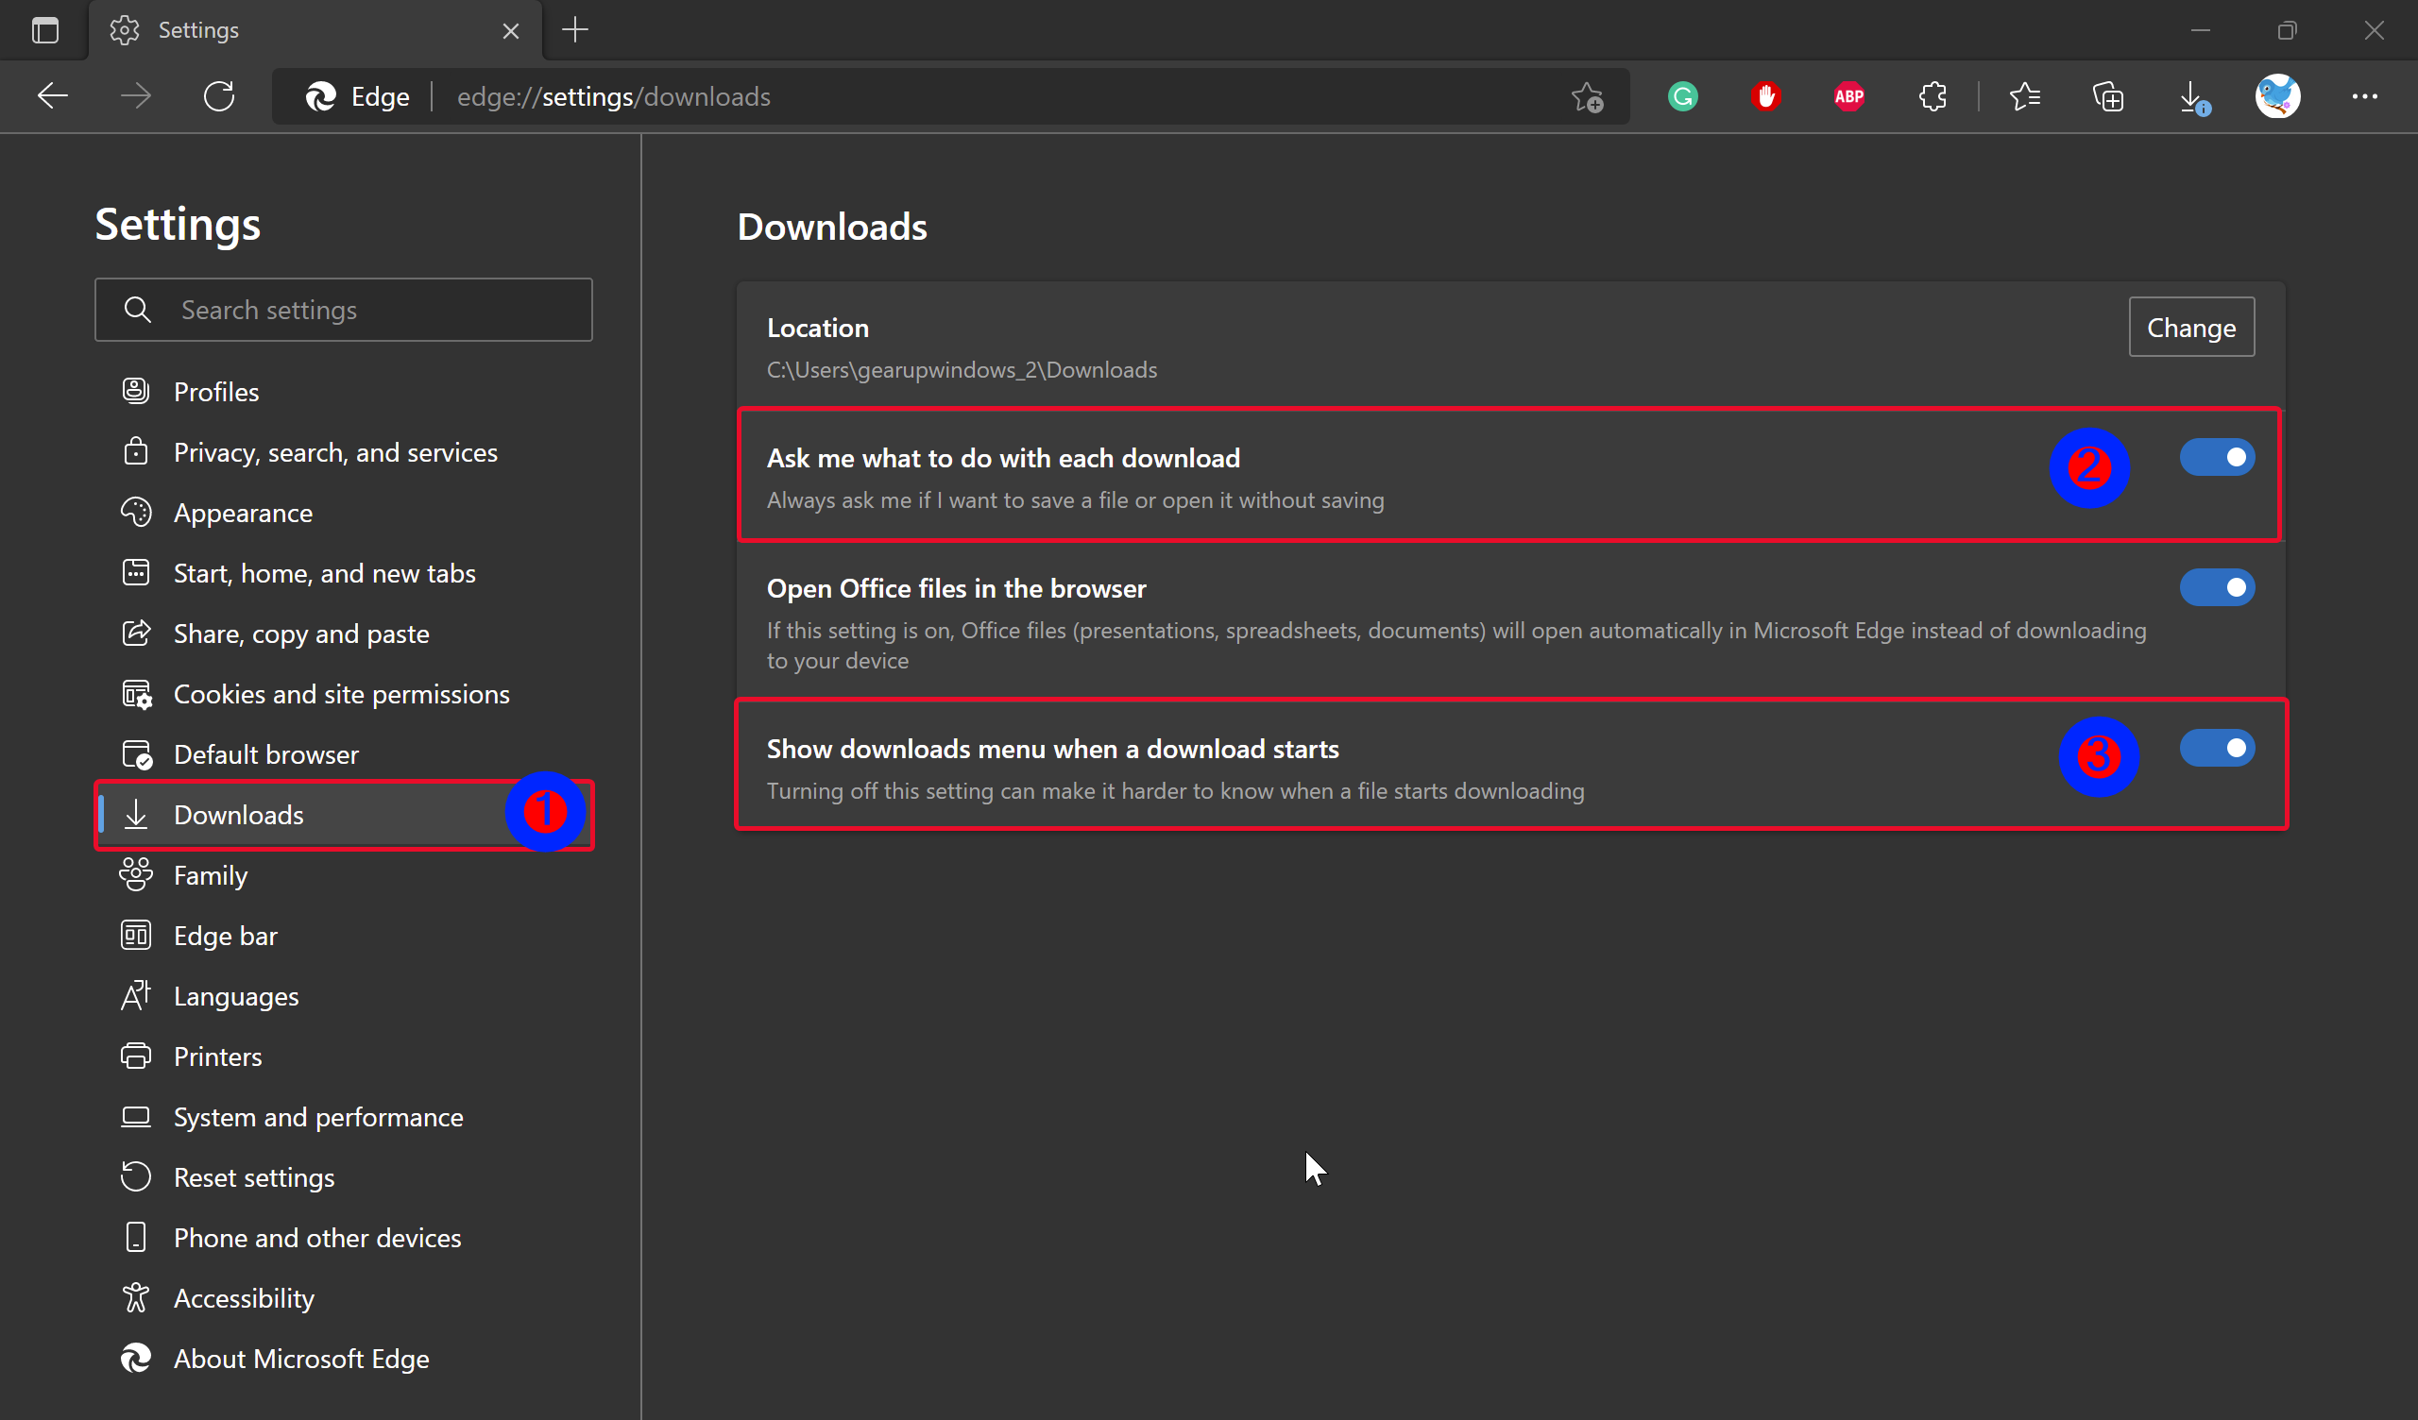This screenshot has width=2418, height=1420.
Task: Click the Cookies and site permissions icon
Action: click(139, 691)
